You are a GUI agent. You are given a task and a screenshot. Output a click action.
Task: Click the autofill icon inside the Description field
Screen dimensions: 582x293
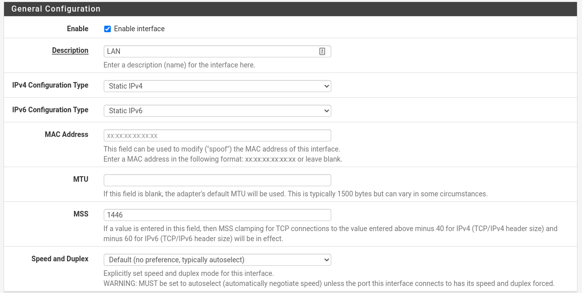pos(322,51)
